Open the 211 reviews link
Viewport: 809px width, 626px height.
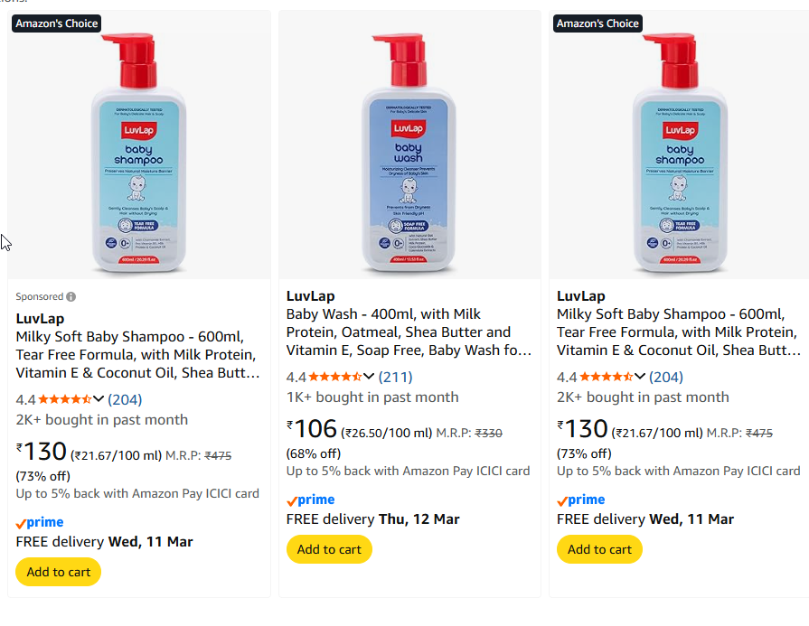(395, 377)
